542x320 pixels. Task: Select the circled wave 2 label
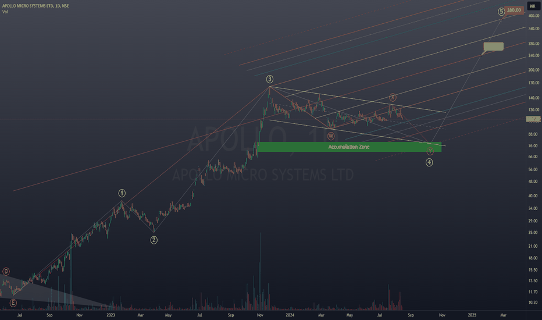(154, 240)
